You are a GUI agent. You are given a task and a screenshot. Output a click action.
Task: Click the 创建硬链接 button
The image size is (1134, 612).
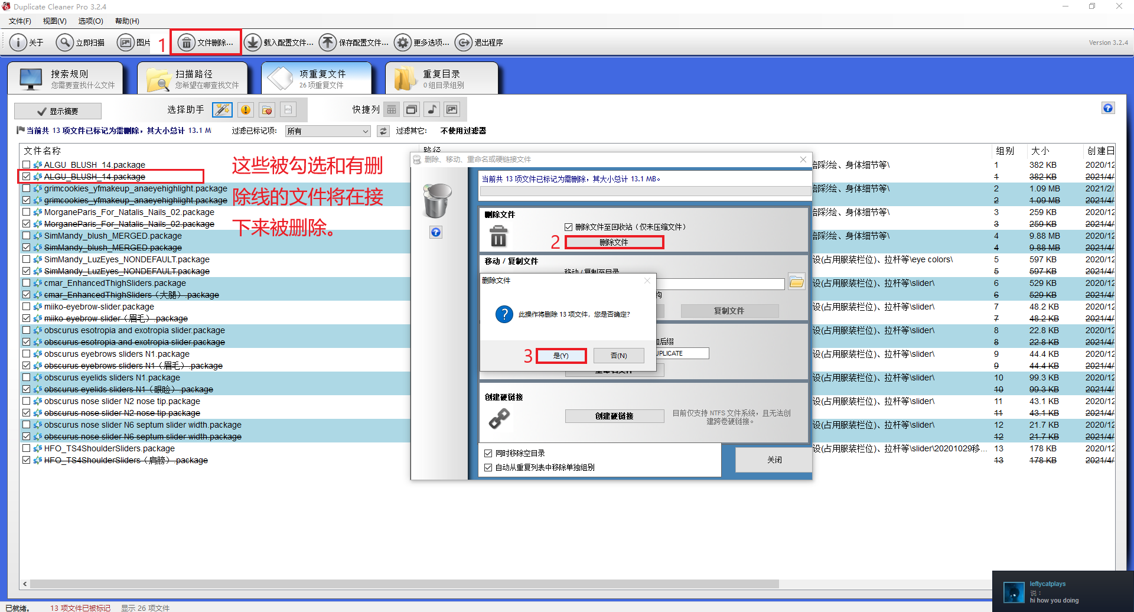pos(614,416)
